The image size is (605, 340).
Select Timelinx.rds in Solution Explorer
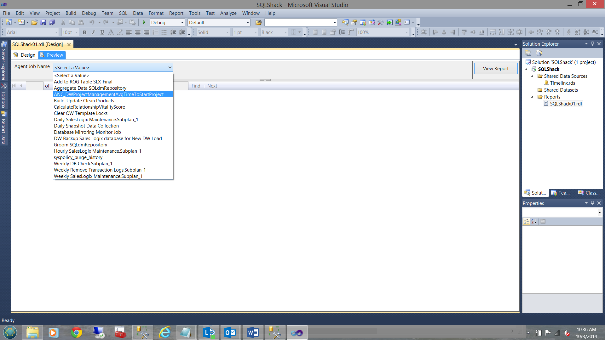tap(562, 83)
